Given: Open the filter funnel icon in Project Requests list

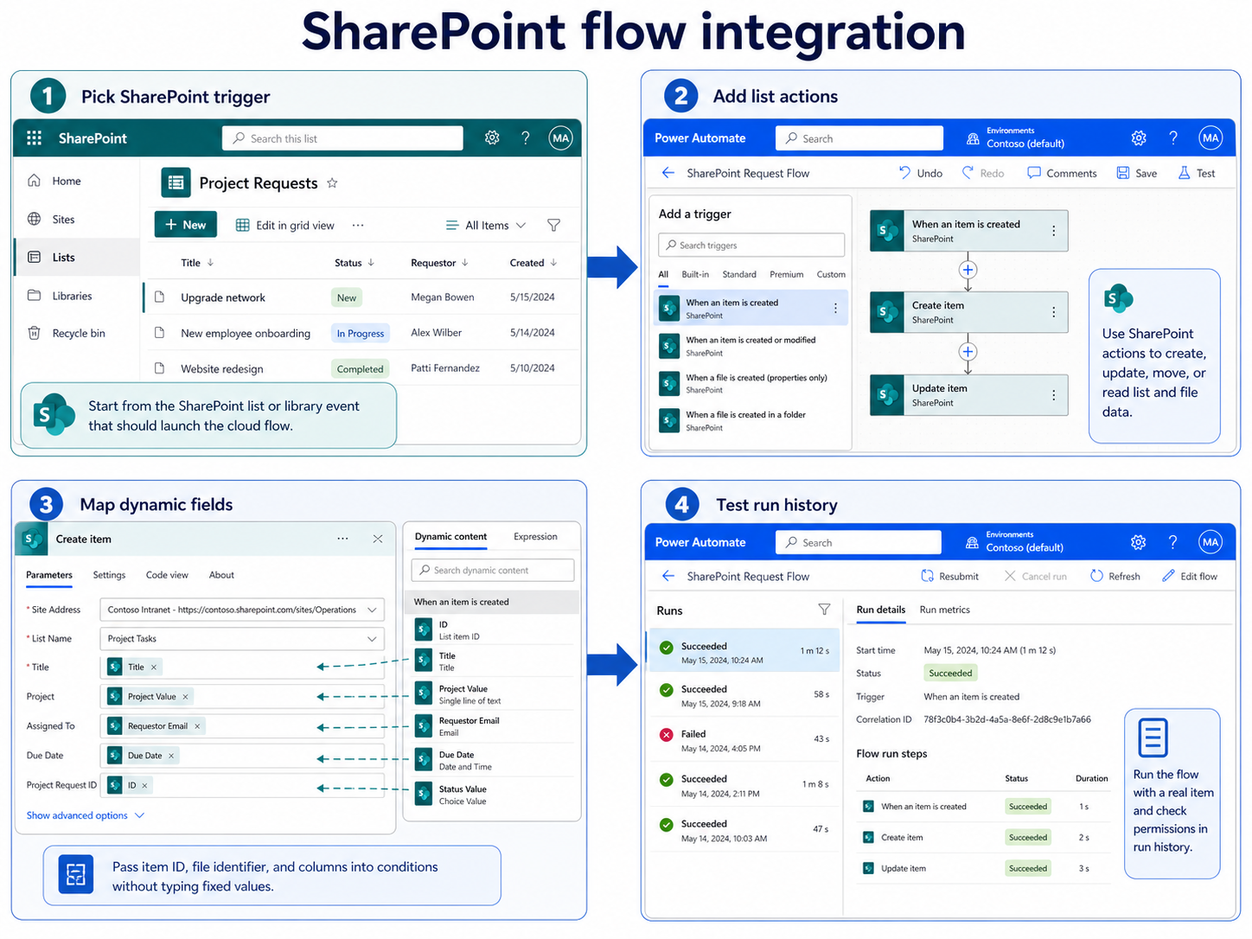Looking at the screenshot, I should click(553, 225).
